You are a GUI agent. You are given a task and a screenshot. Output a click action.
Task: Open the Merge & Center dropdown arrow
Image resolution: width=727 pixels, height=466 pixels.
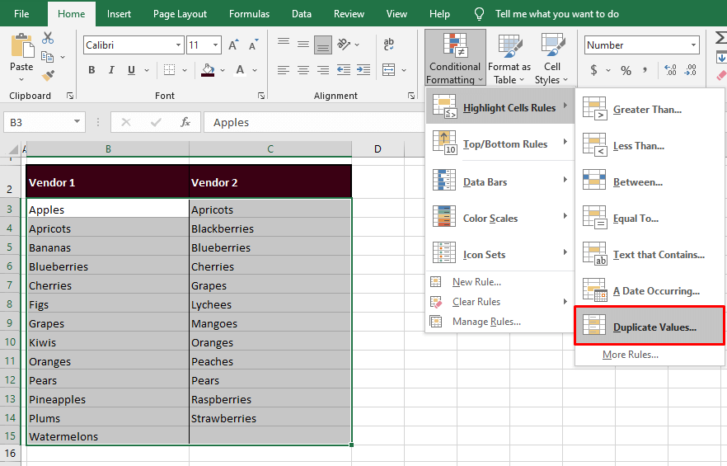(404, 71)
